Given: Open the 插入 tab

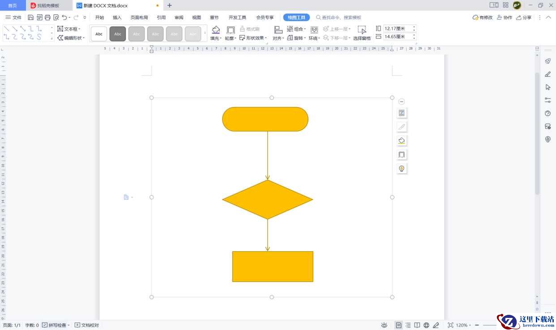Looking at the screenshot, I should tap(117, 17).
